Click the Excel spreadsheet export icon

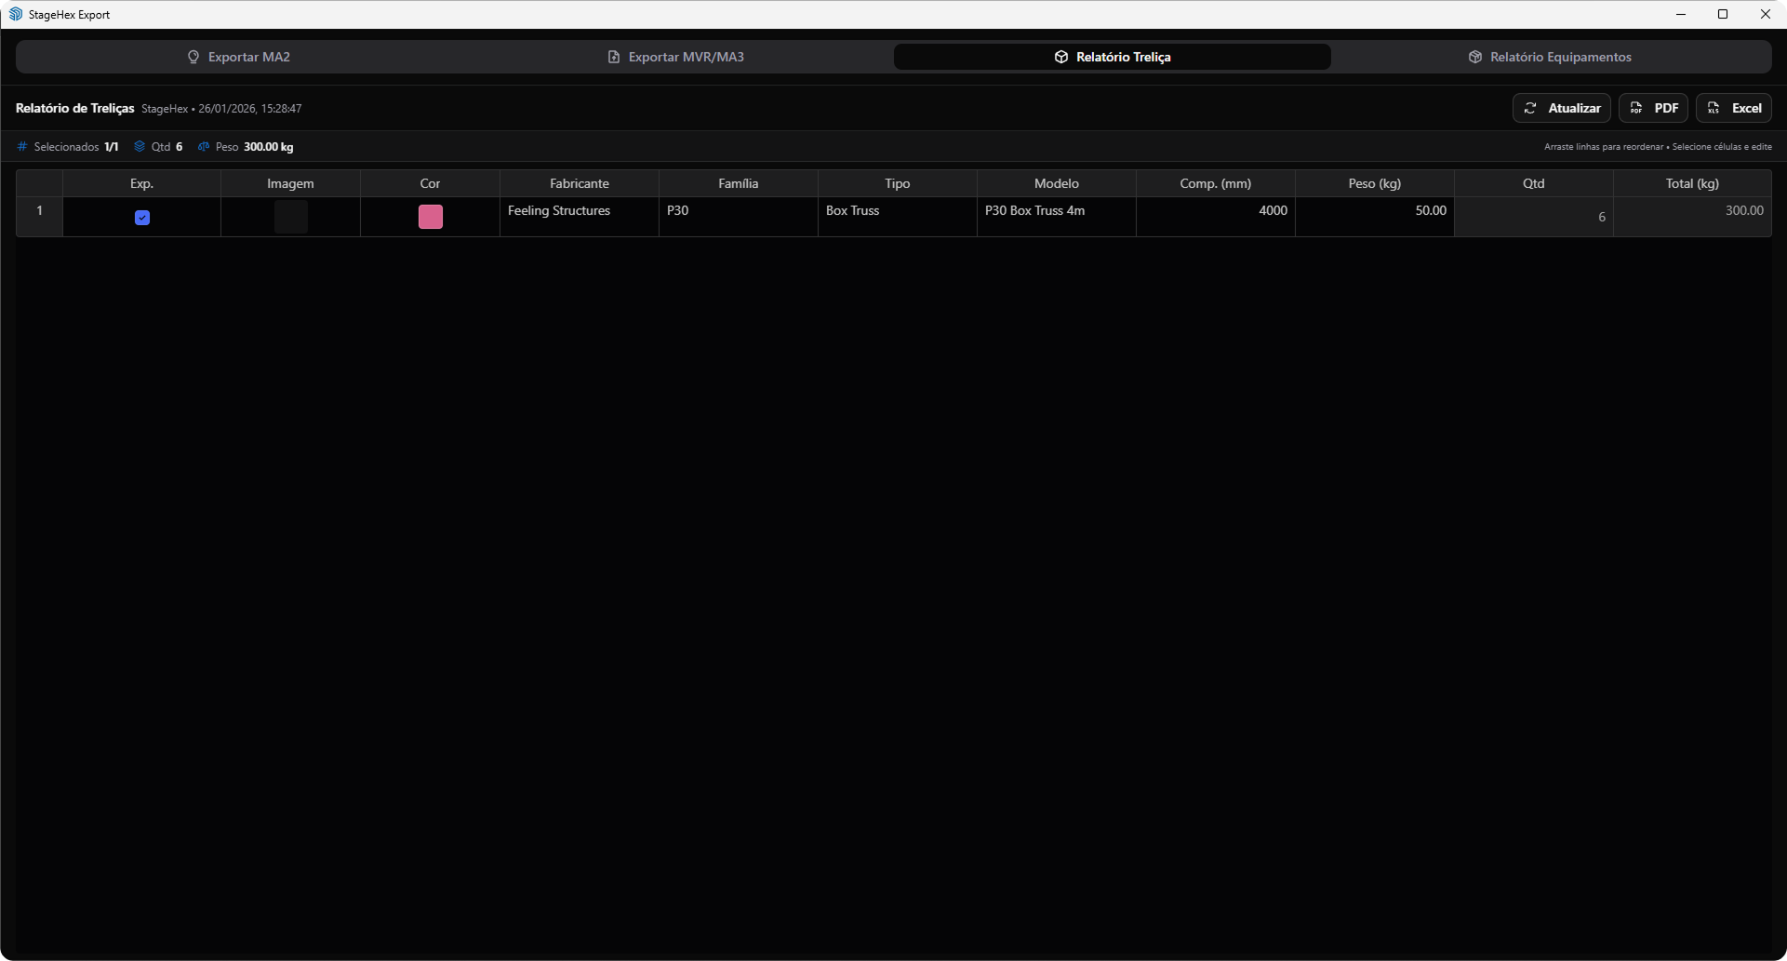pyautogui.click(x=1714, y=108)
